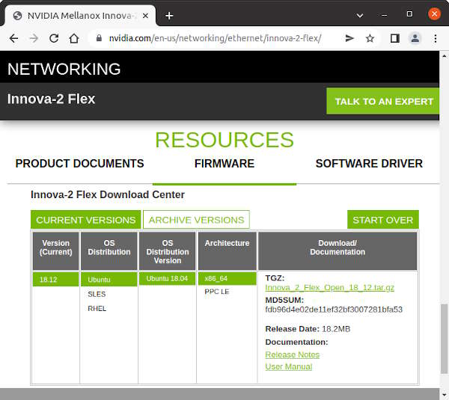
Task: Maximize the browser window
Action: [x=409, y=14]
